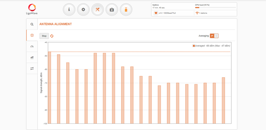Open the Services medical kit button
The width and height of the screenshot is (266, 130).
(112, 10)
